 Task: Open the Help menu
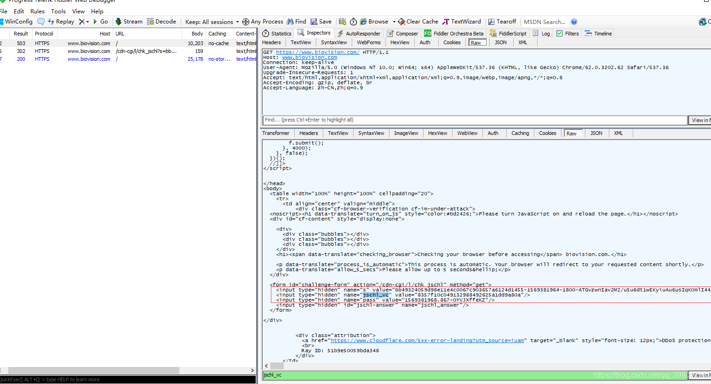pos(97,11)
